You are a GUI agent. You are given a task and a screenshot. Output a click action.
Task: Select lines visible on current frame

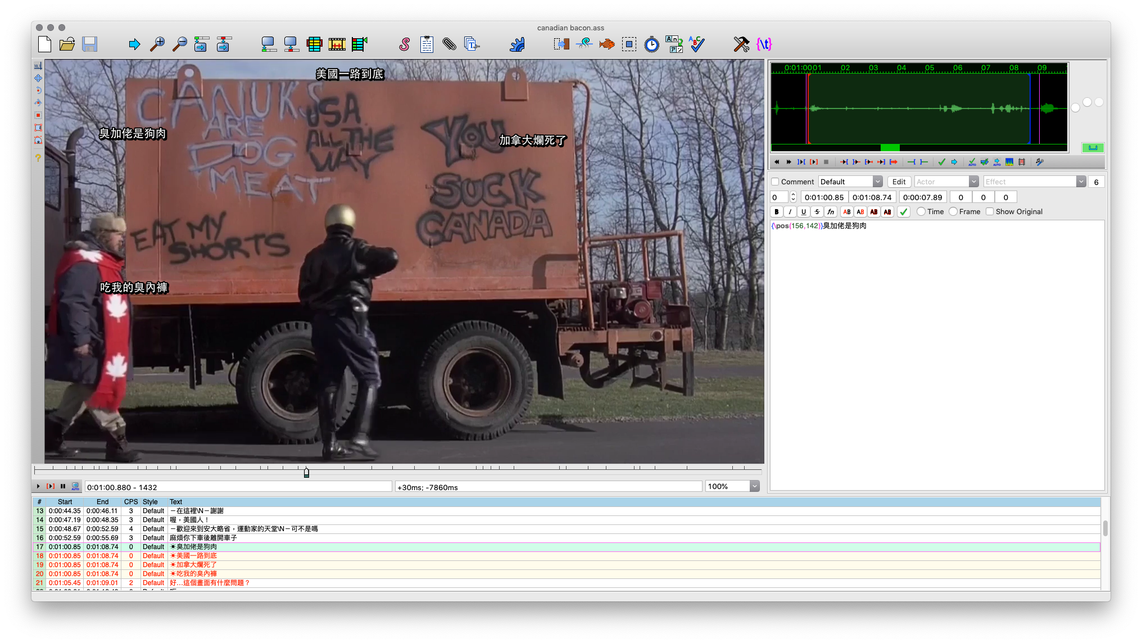point(314,44)
